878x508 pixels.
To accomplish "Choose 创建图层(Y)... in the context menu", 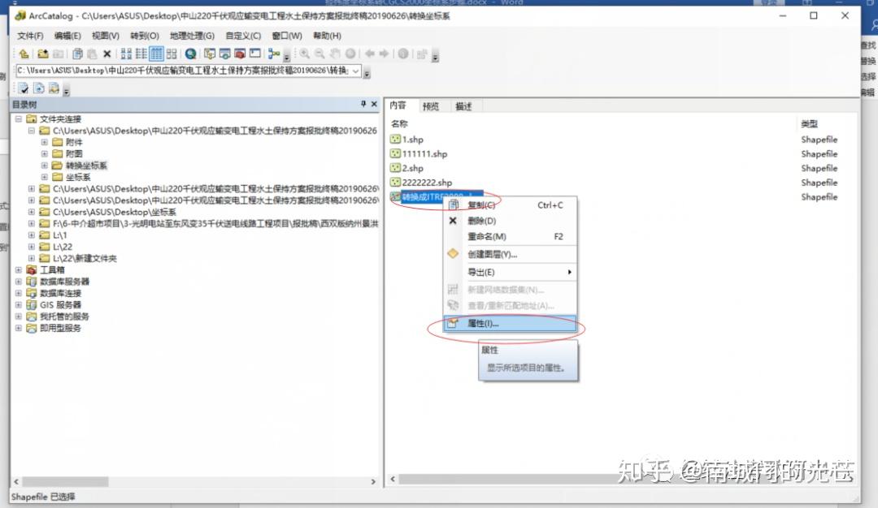I will tap(510, 254).
